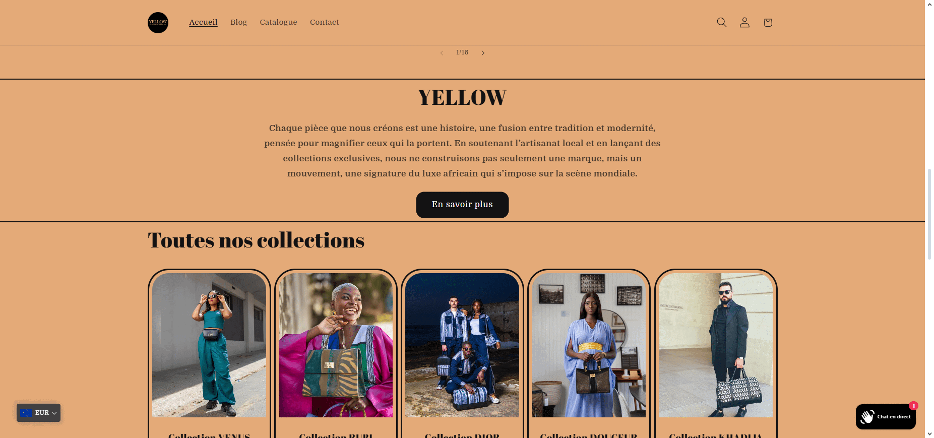Screen dimensions: 934x438
Task: Open the search magnifier icon
Action: [722, 23]
